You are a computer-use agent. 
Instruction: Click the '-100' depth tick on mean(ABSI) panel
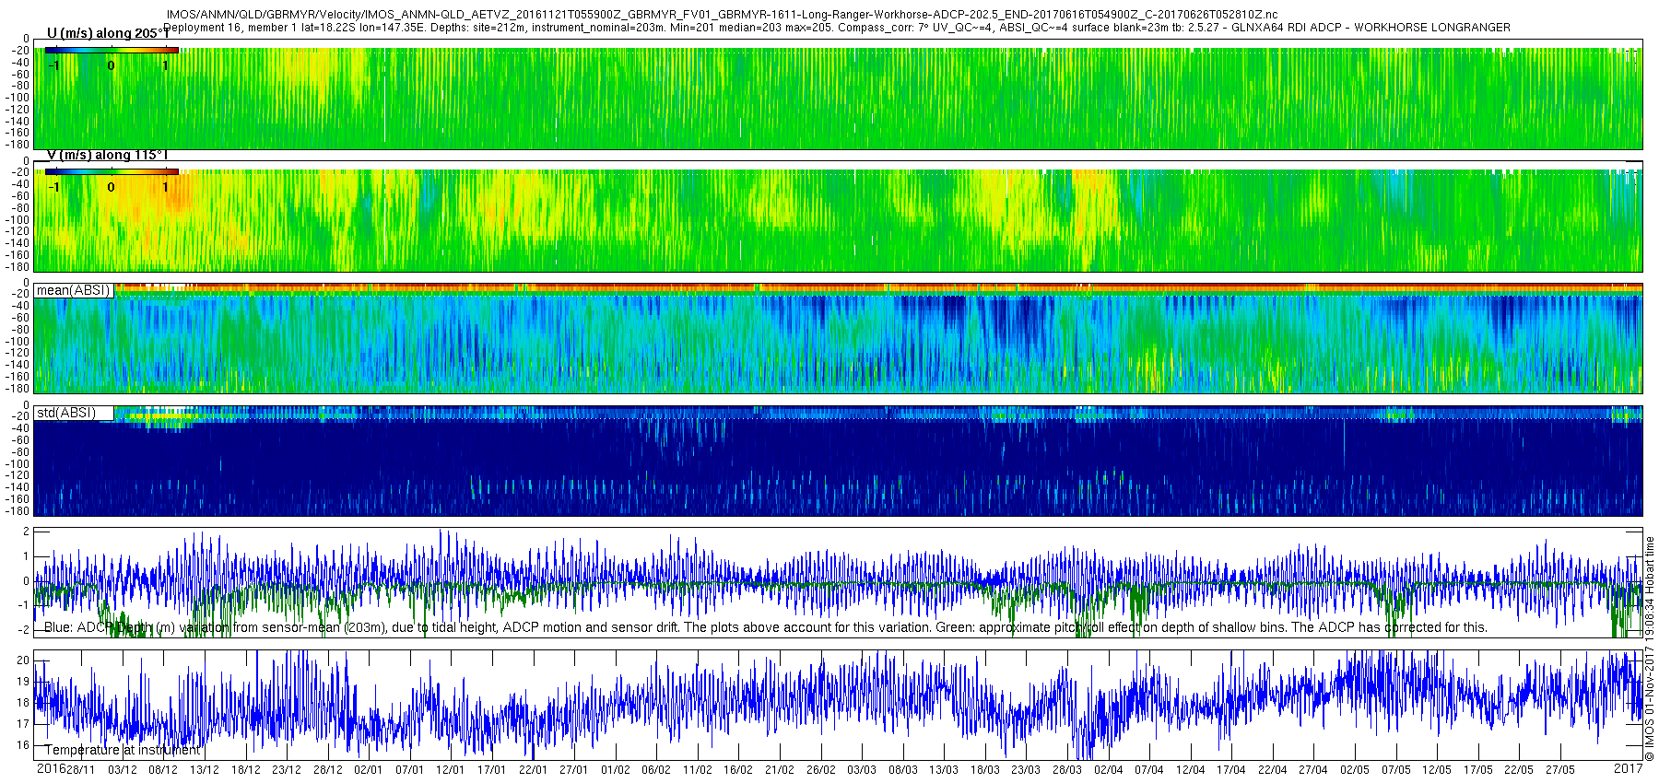coord(18,342)
